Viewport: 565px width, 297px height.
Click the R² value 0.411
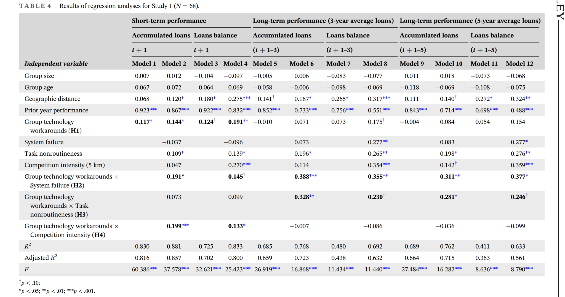[x=482, y=246]
